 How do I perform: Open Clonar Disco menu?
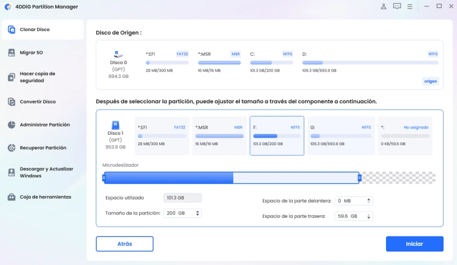click(42, 30)
